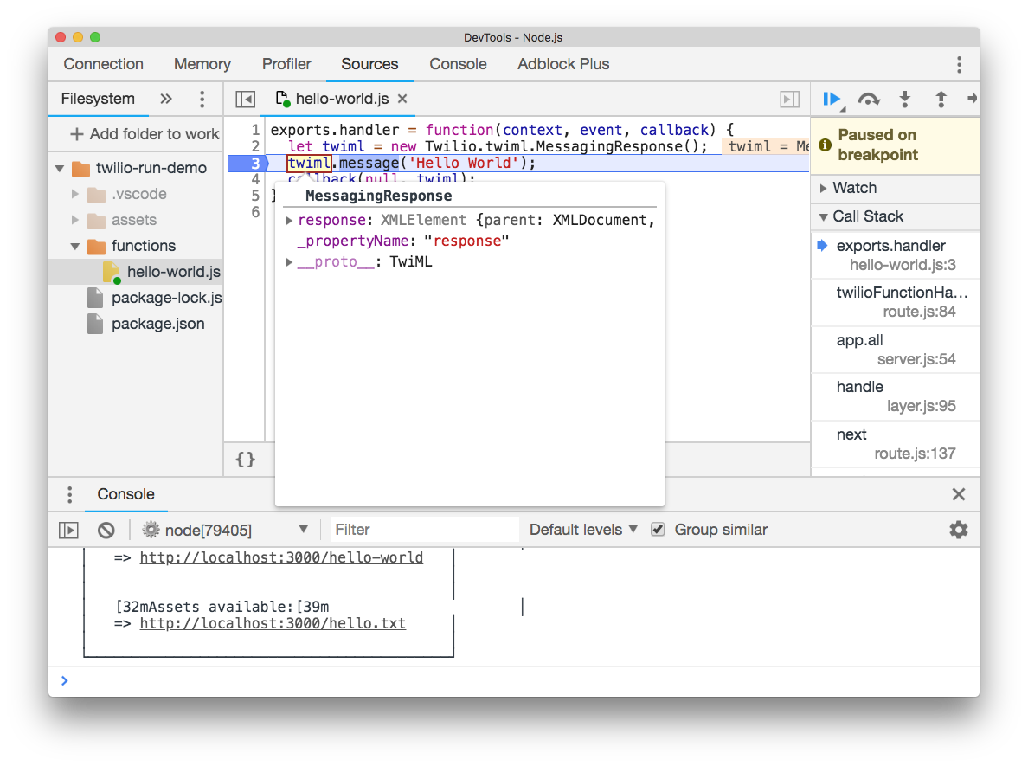Open the localhost:3000/hello.txt link

point(273,624)
